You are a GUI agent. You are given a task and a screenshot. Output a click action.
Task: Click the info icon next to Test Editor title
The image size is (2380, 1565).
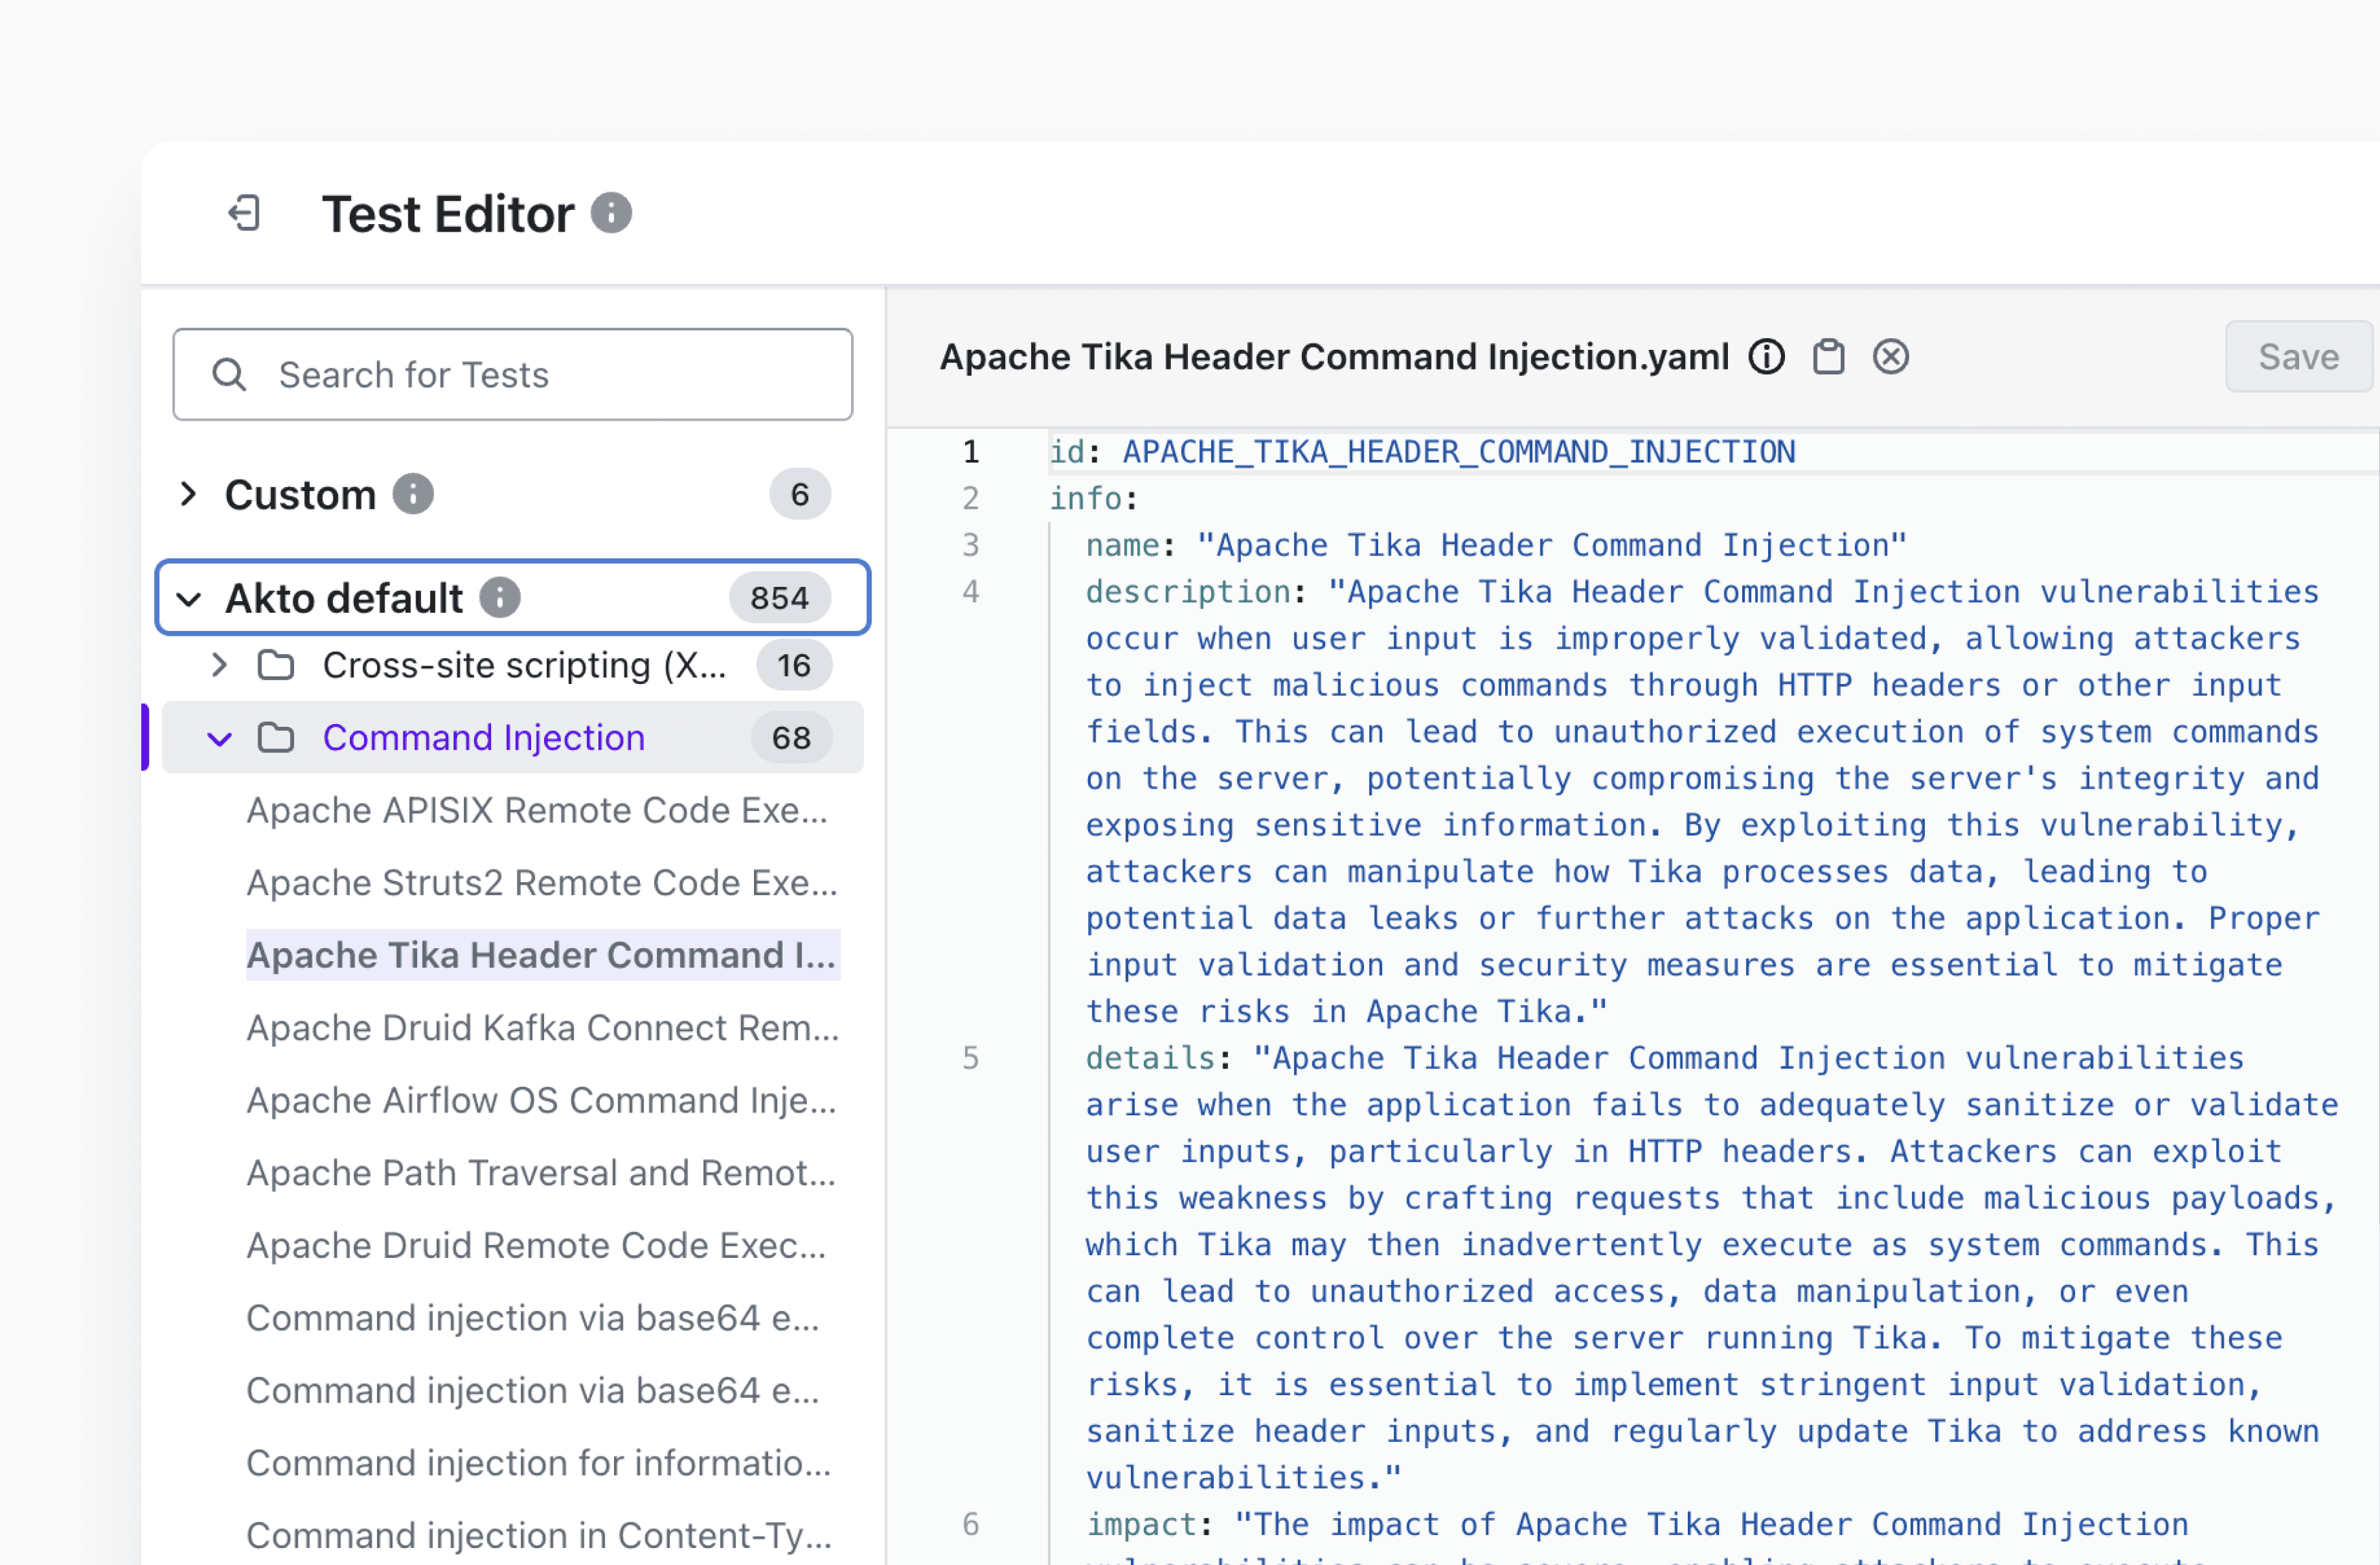(611, 213)
